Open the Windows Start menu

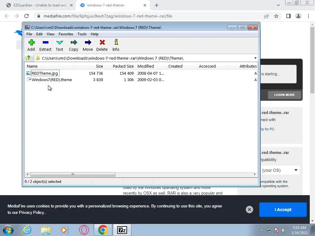[8, 230]
